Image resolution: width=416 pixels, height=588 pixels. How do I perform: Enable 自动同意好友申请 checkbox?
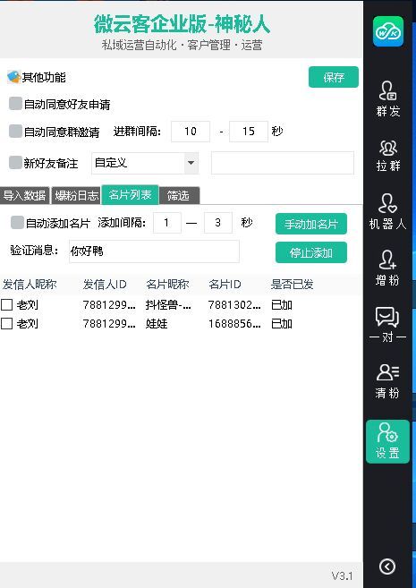(15, 104)
